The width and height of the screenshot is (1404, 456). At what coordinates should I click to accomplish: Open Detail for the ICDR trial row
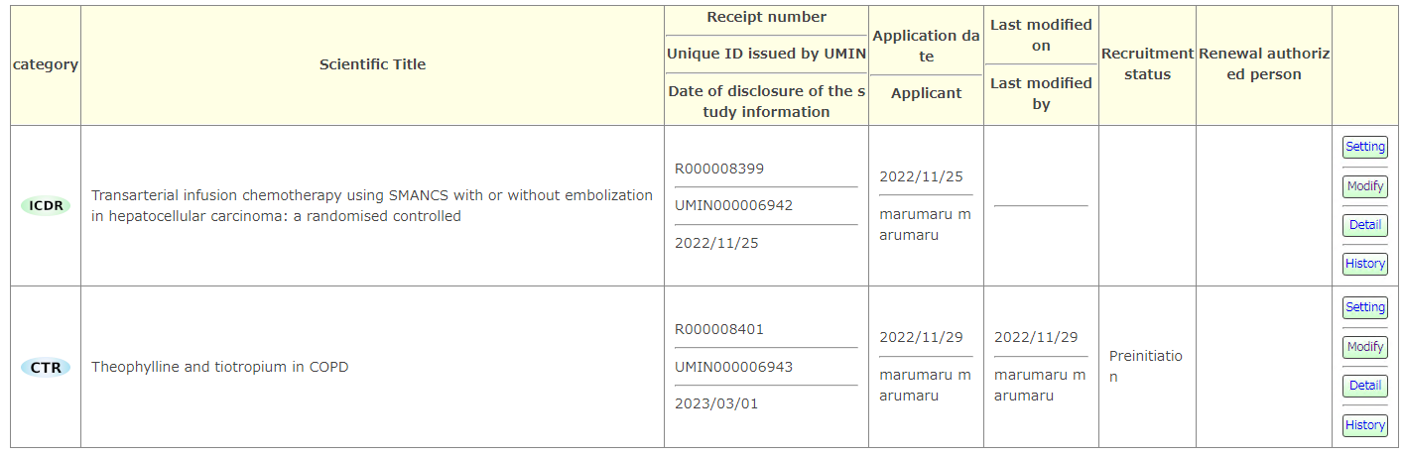pos(1364,225)
